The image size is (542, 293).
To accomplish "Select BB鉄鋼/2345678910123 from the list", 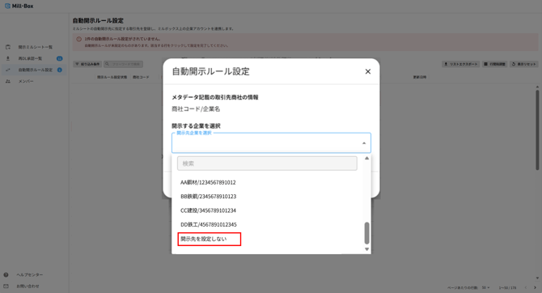I will click(209, 196).
